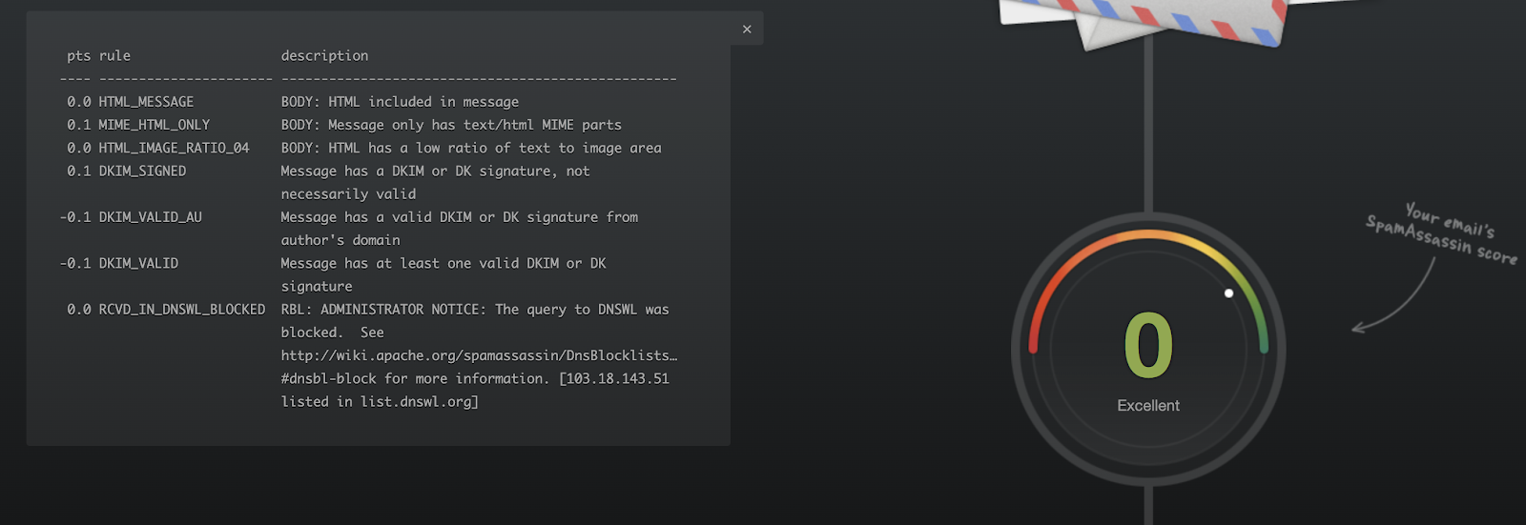Select the DKIM_VALID_AU rule name

point(151,217)
